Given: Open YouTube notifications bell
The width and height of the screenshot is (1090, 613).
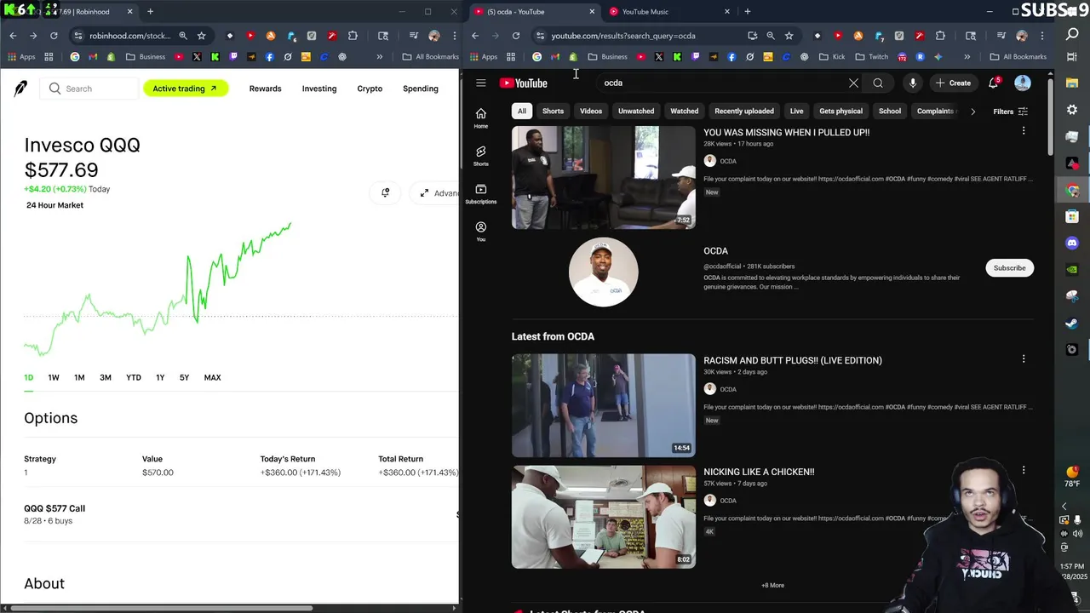Looking at the screenshot, I should click(994, 83).
